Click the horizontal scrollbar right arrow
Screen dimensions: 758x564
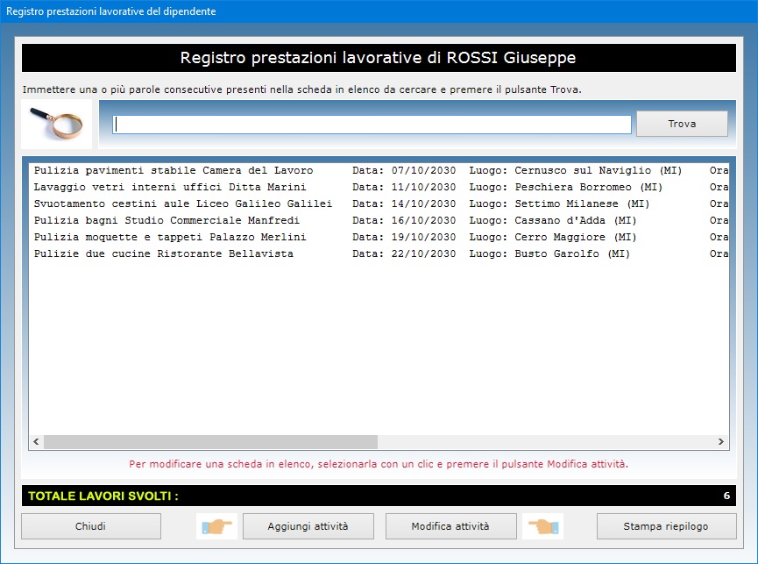pyautogui.click(x=720, y=442)
